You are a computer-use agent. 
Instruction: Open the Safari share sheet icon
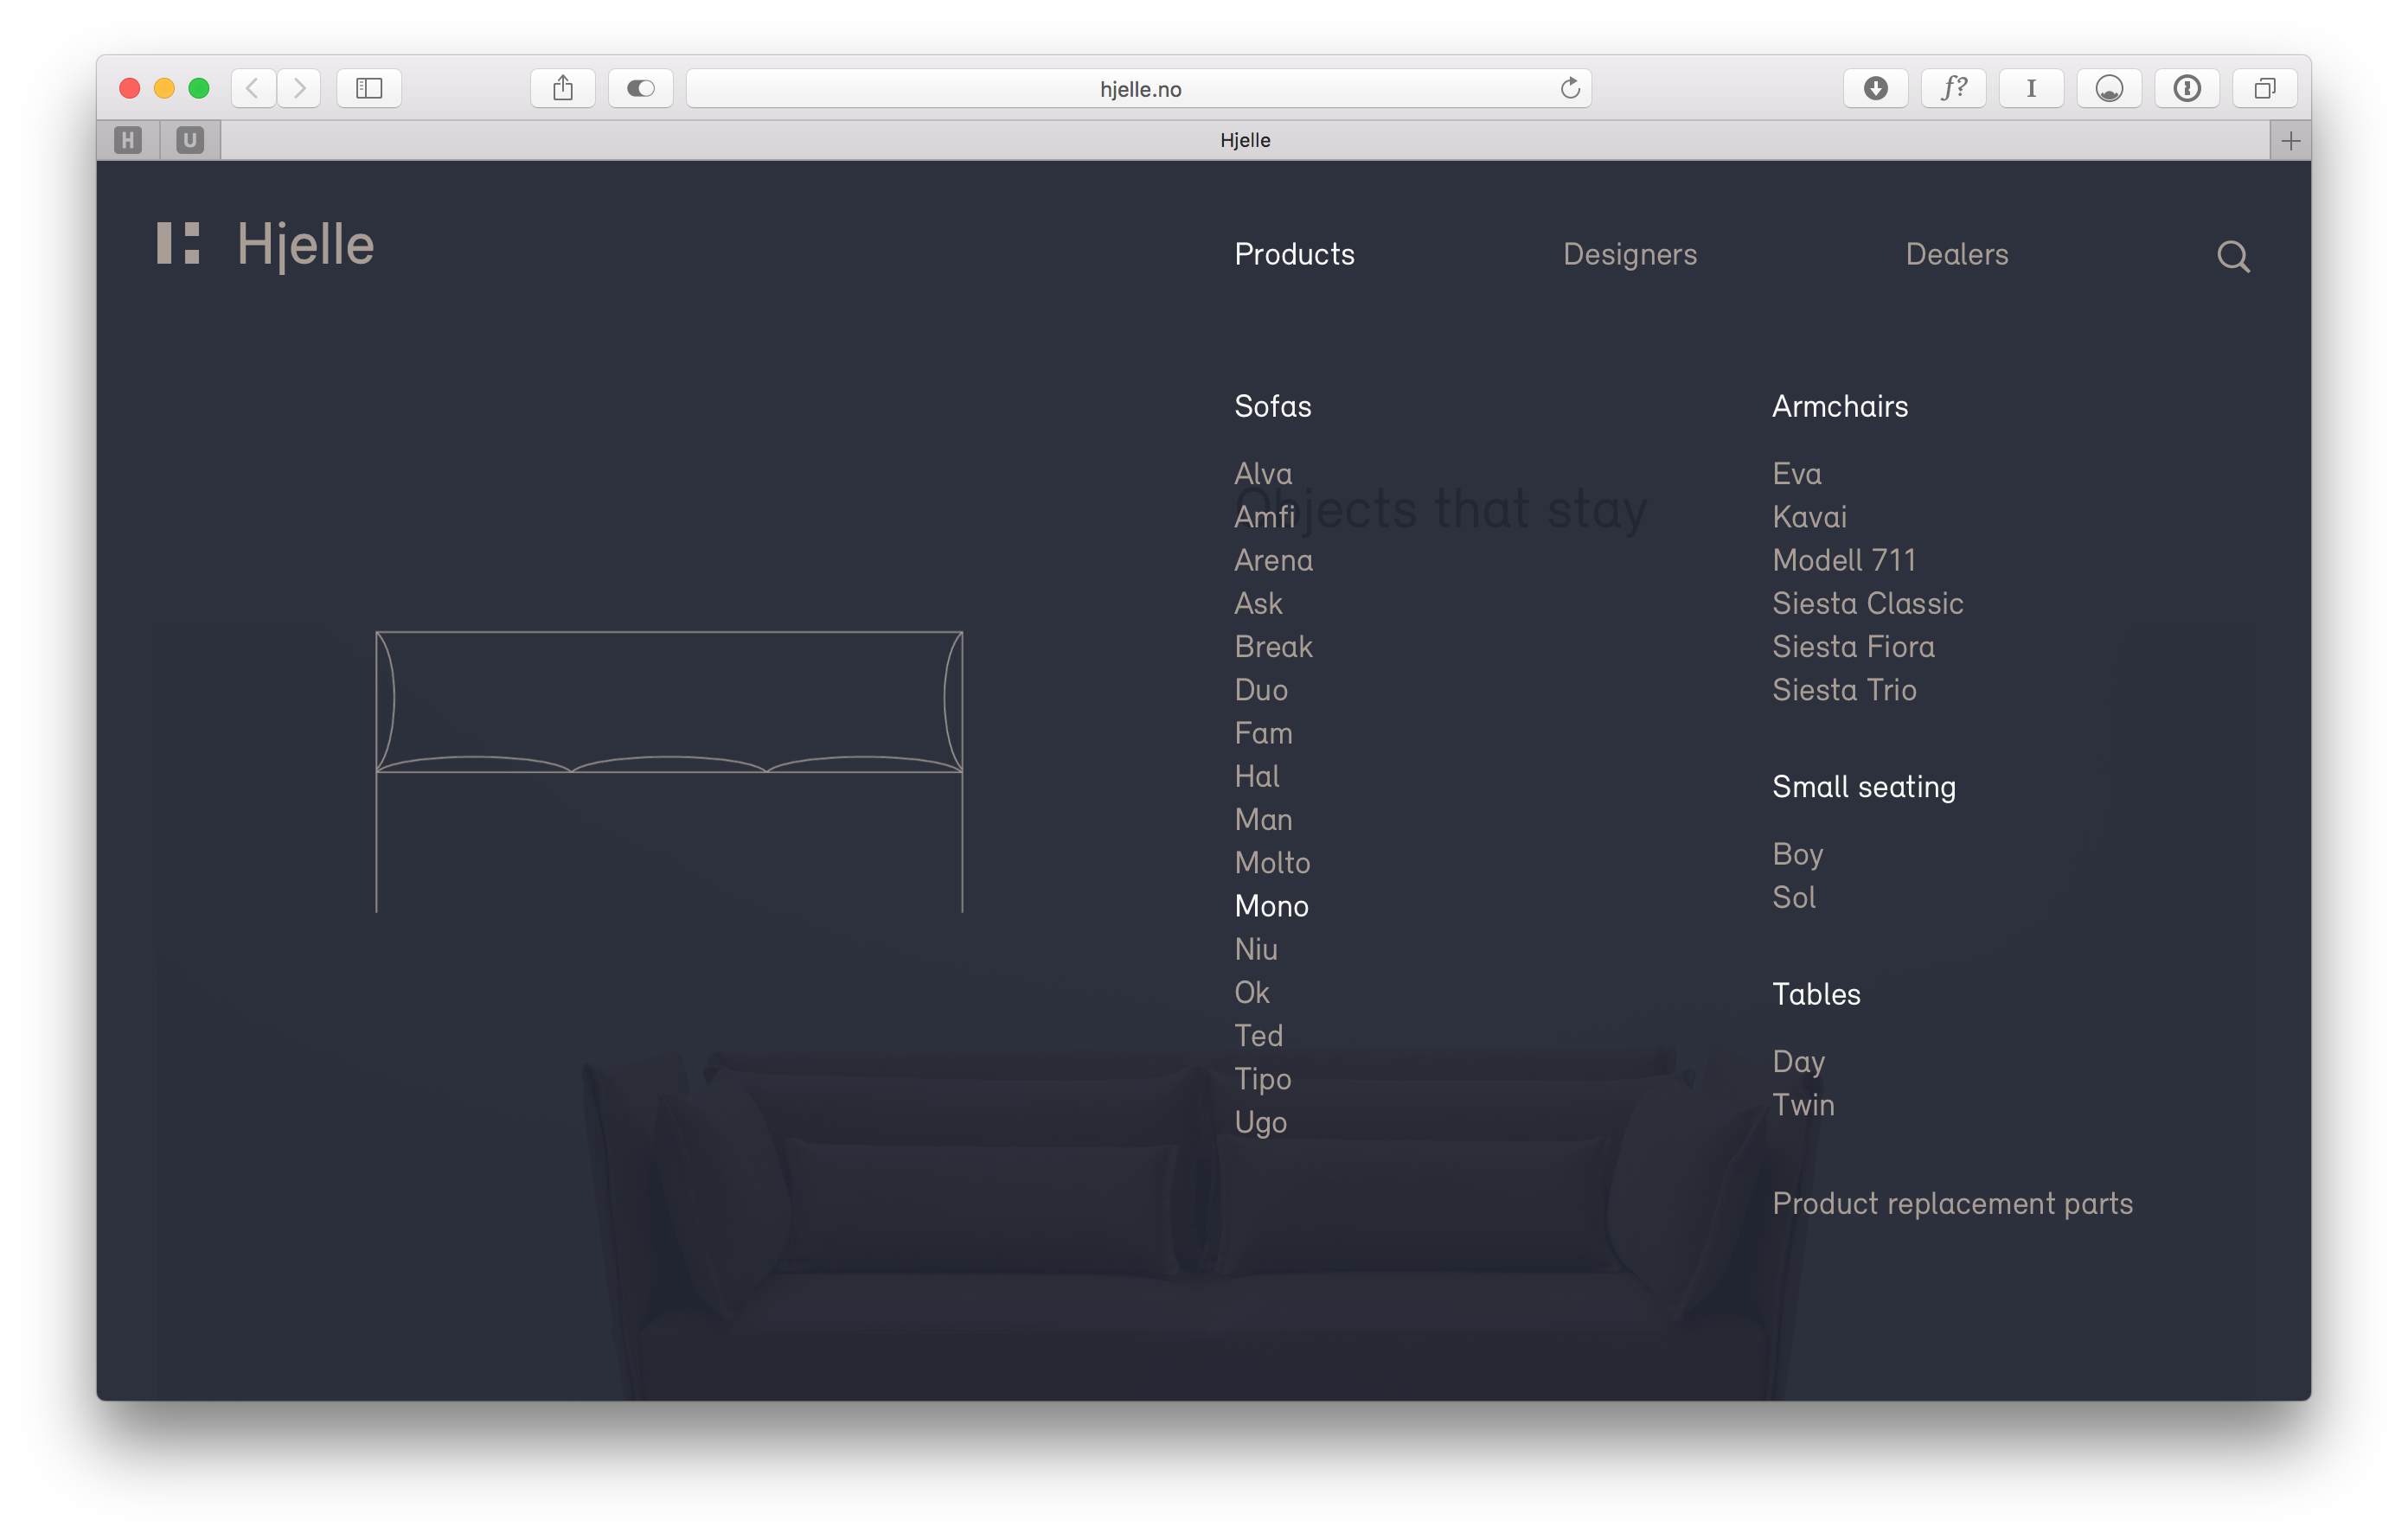[x=563, y=88]
